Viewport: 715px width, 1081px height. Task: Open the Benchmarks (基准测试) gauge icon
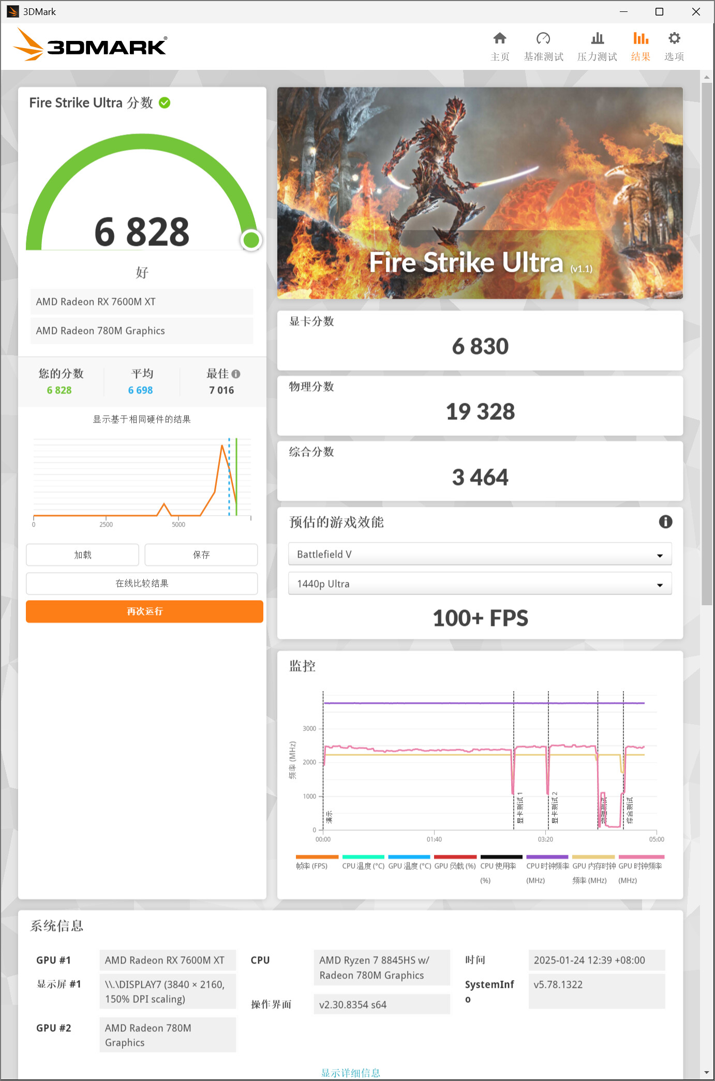(x=543, y=39)
